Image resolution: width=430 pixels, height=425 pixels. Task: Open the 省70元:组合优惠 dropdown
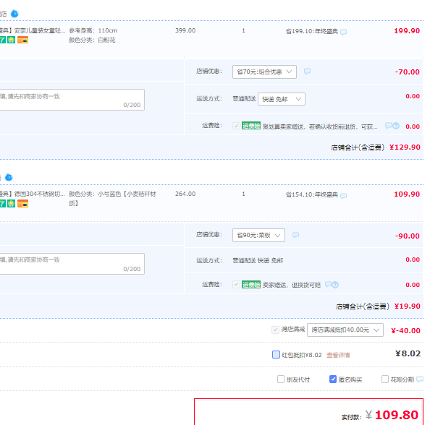tap(264, 72)
